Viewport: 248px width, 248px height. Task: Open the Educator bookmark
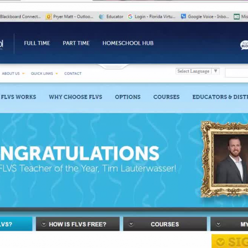(x=115, y=17)
